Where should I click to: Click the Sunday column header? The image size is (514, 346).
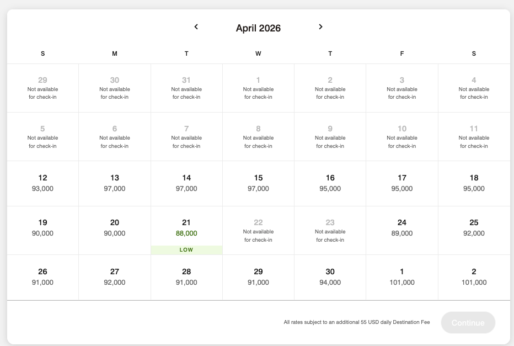click(x=42, y=54)
